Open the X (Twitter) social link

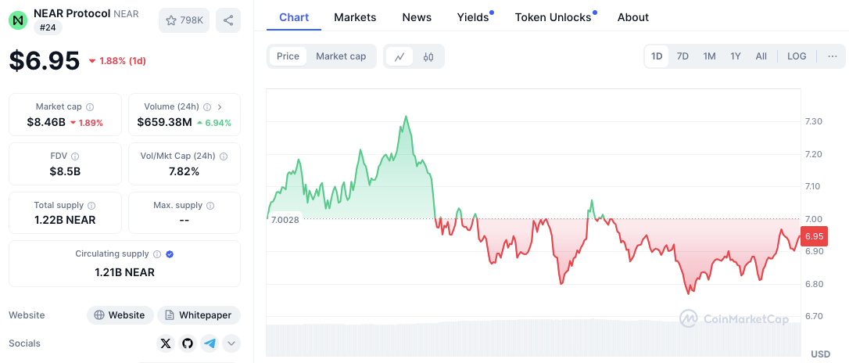(x=166, y=343)
